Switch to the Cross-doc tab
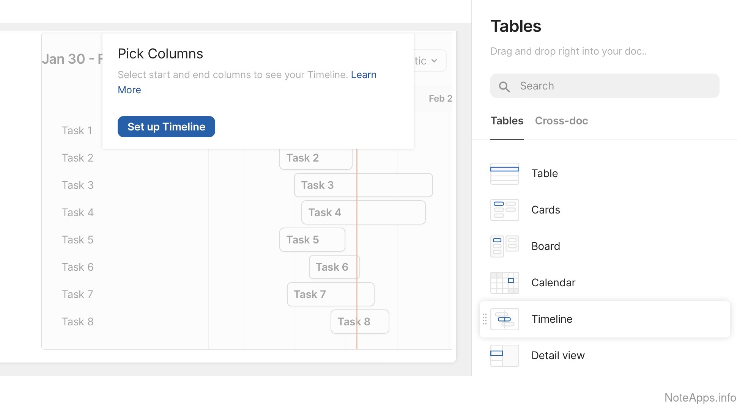This screenshot has width=737, height=405. 561,121
